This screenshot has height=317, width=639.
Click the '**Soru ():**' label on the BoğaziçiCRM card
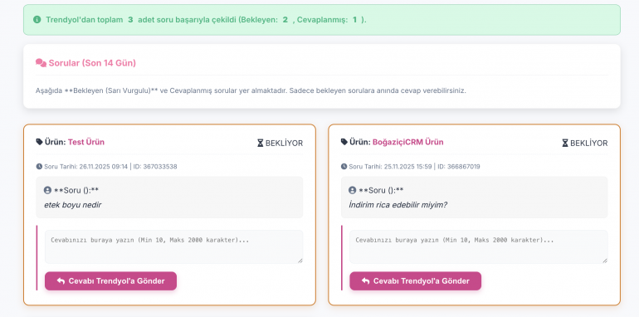382,190
